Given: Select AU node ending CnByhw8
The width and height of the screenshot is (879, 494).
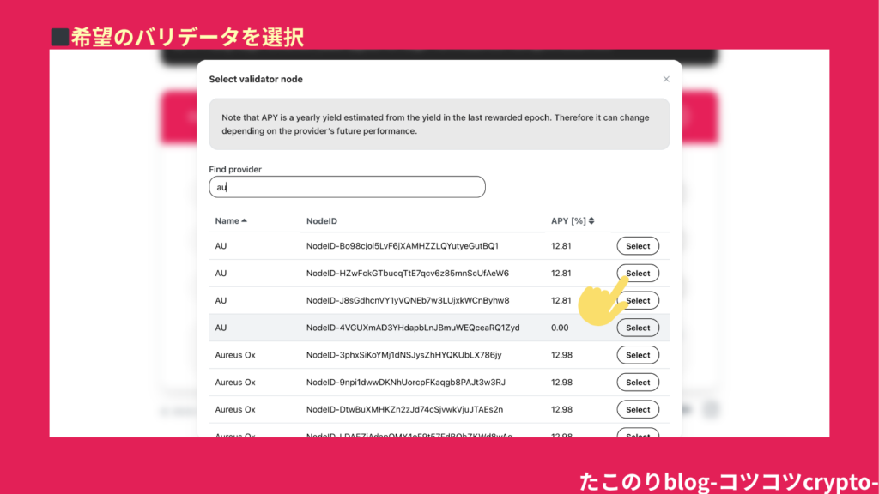Looking at the screenshot, I should click(x=638, y=300).
